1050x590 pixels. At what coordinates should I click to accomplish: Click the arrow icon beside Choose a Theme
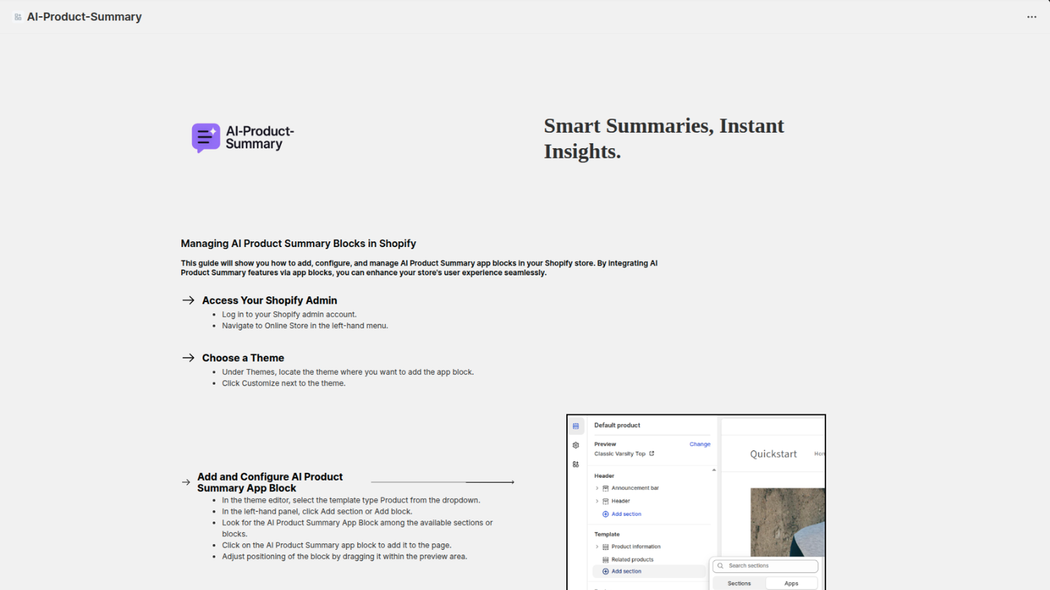188,358
